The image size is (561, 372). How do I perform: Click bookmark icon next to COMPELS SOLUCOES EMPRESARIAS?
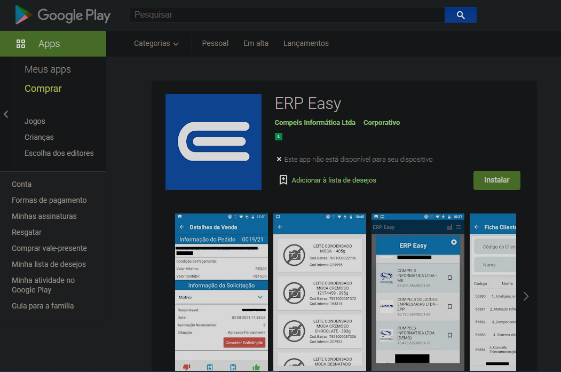click(450, 306)
